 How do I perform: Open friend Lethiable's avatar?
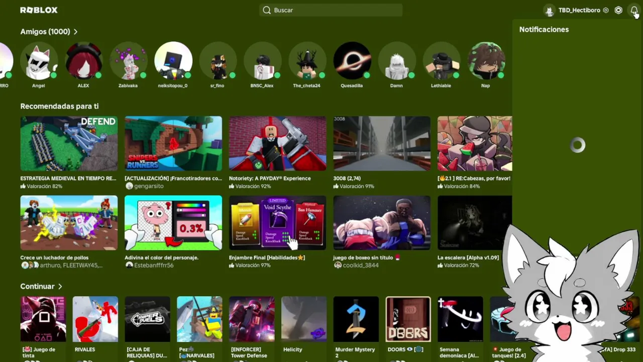click(441, 61)
